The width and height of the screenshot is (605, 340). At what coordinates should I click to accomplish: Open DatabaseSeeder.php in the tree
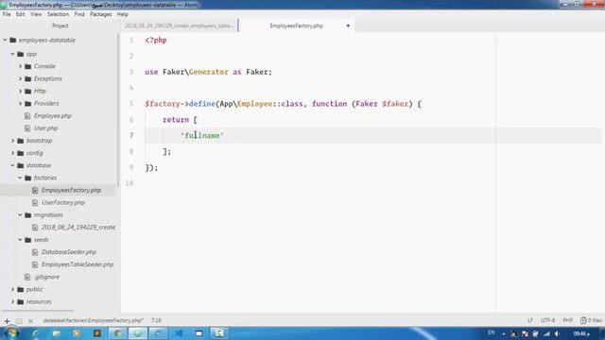pyautogui.click(x=69, y=252)
